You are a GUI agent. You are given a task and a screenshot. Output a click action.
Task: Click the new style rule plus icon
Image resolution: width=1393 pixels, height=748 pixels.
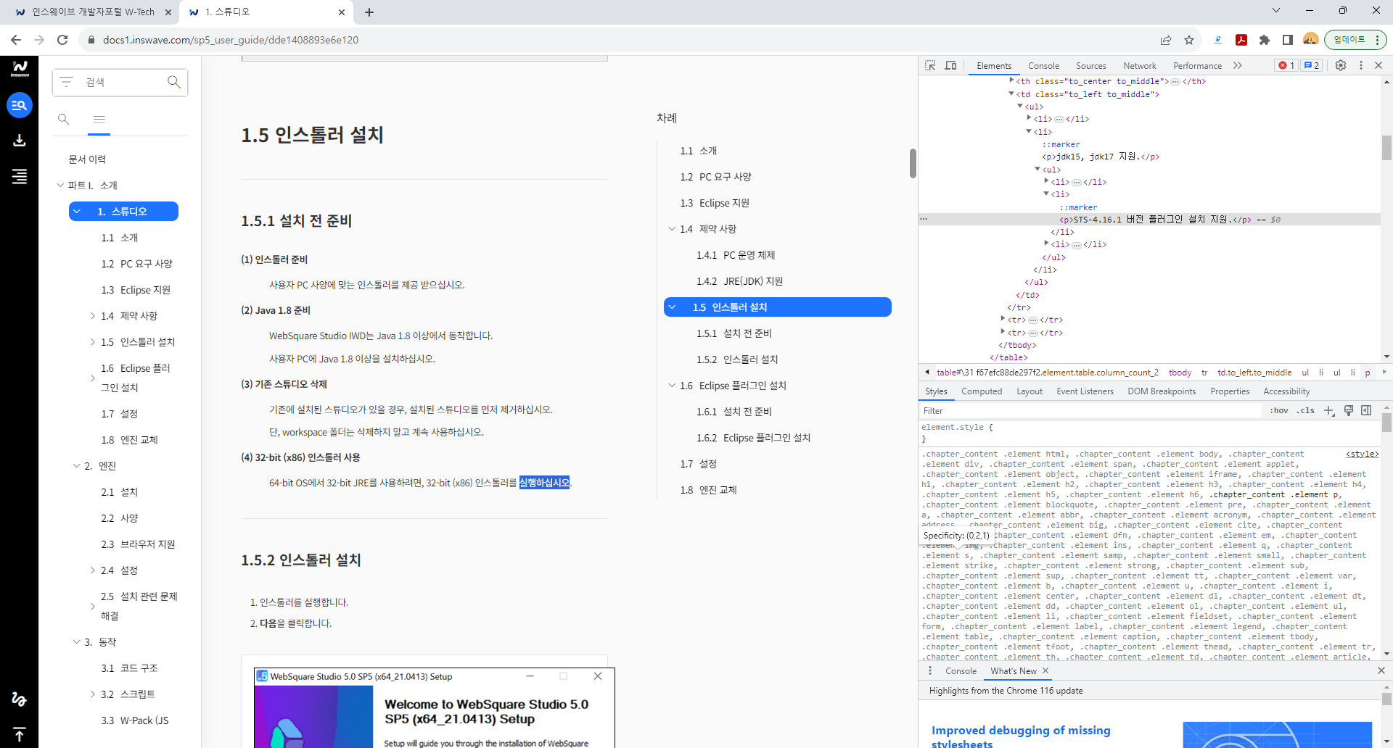coord(1329,410)
